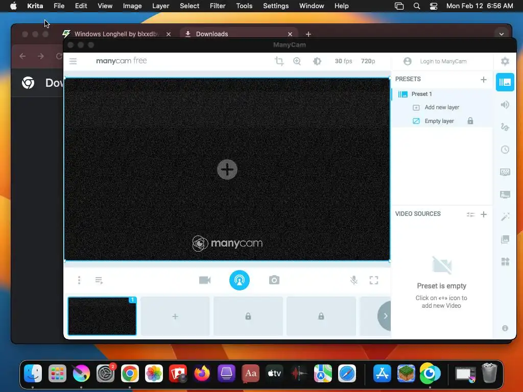523x392 pixels.
Task: Open Spotlight search in menu bar
Action: (x=417, y=6)
